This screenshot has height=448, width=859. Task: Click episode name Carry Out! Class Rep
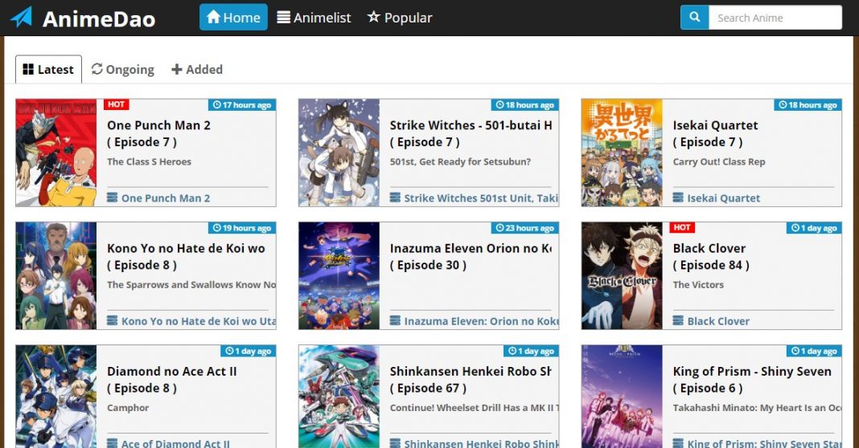719,162
